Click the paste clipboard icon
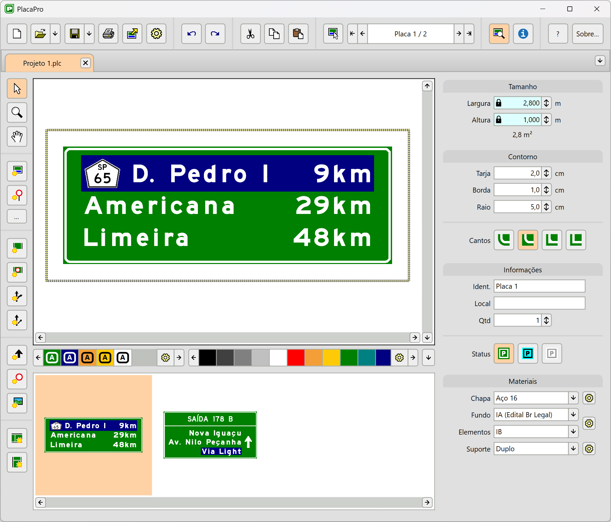 [x=298, y=34]
